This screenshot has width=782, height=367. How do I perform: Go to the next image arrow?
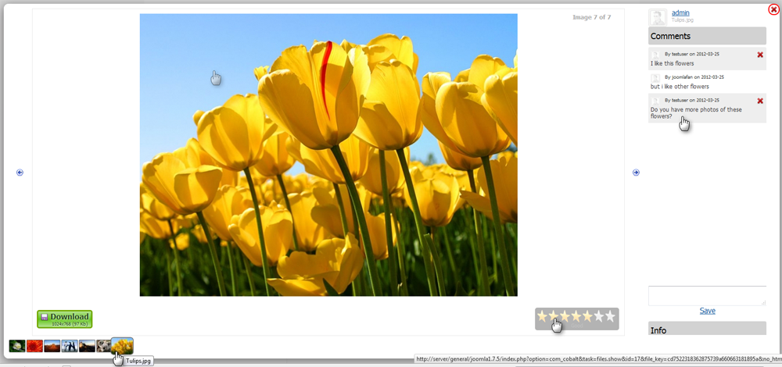[x=636, y=173]
